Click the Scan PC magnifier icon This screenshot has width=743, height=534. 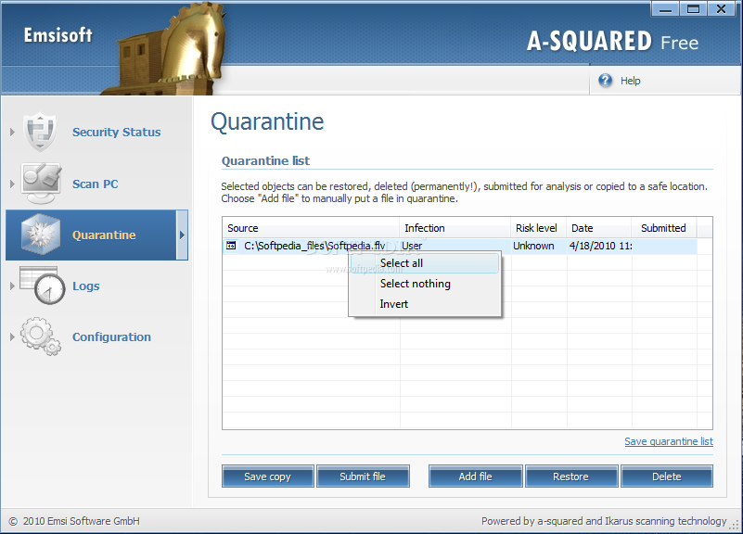[x=41, y=184]
